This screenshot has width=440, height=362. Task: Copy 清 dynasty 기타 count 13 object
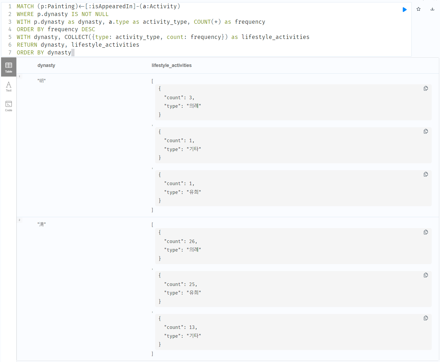point(426,318)
